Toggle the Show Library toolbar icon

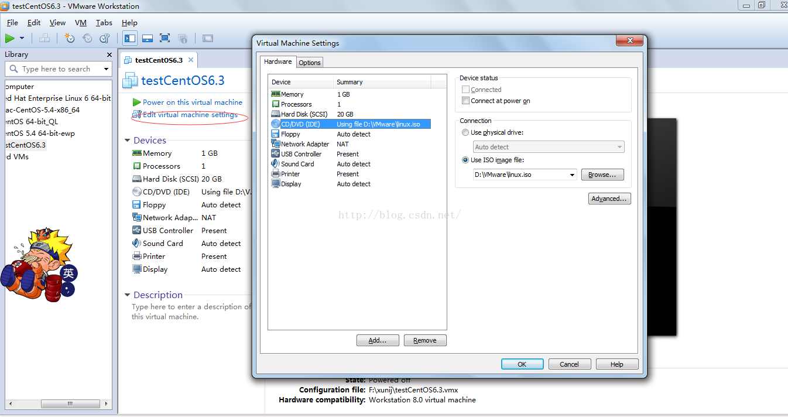130,38
